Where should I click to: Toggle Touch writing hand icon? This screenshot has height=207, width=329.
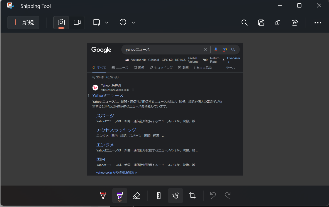tap(176, 196)
